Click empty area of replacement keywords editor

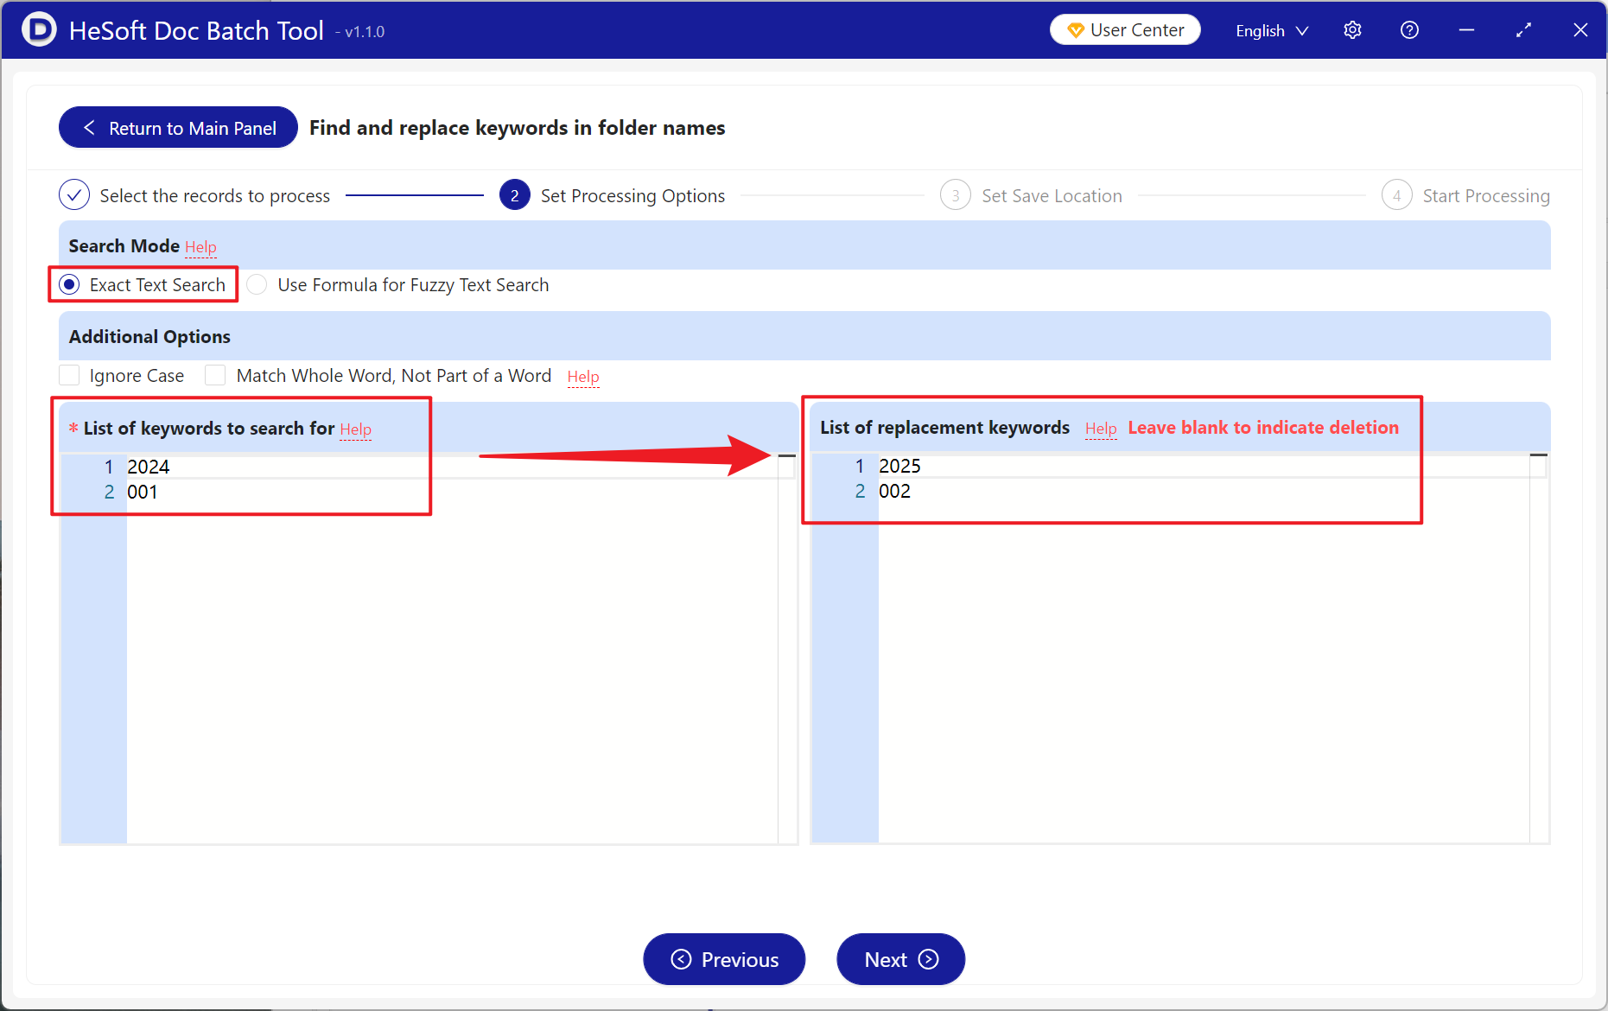[1204, 674]
